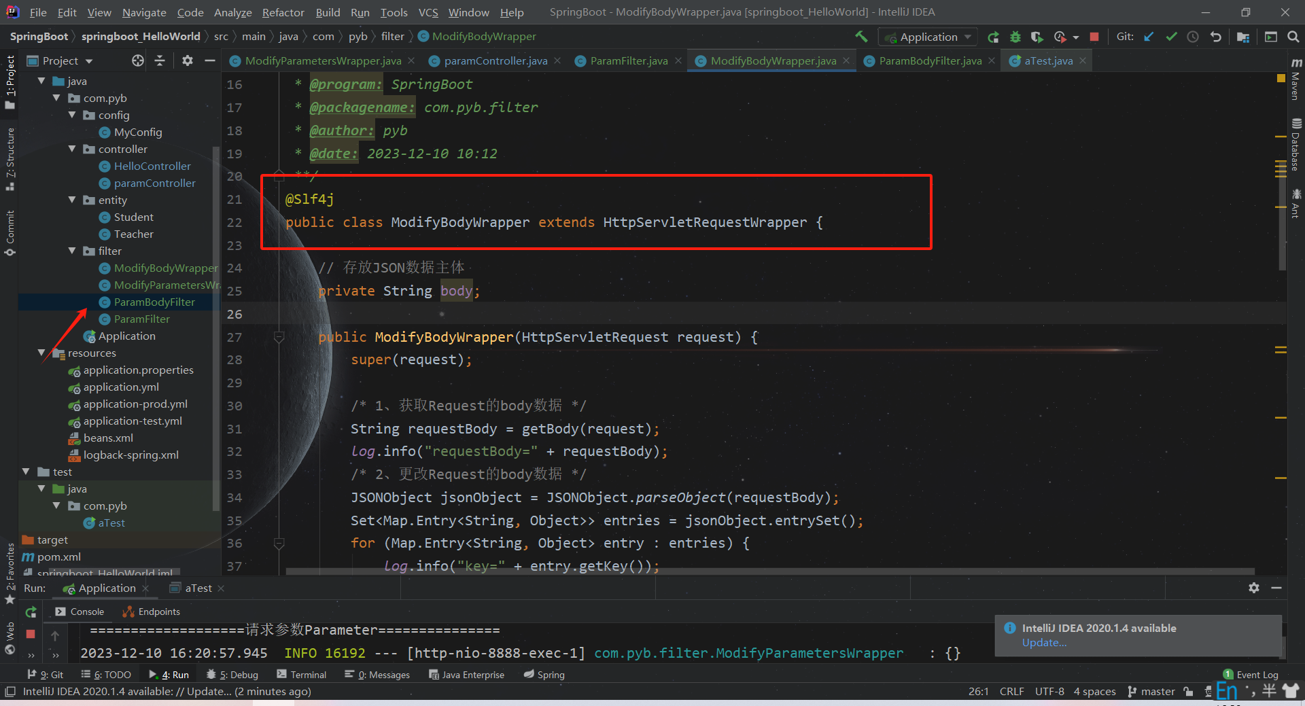
Task: Toggle fold marker at line 36
Action: pyautogui.click(x=279, y=543)
